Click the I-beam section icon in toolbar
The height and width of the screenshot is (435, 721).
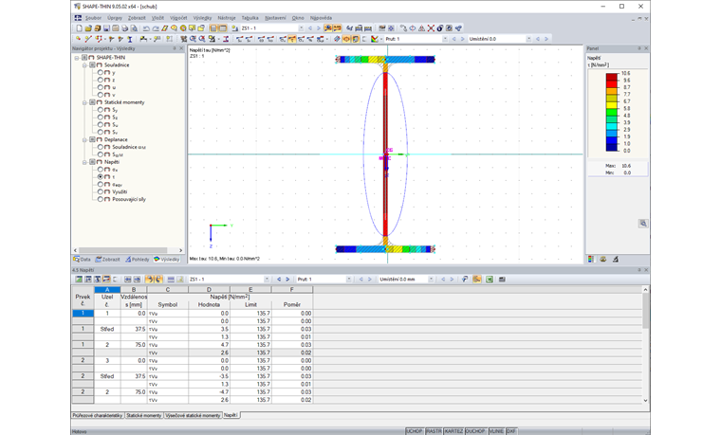(130, 39)
